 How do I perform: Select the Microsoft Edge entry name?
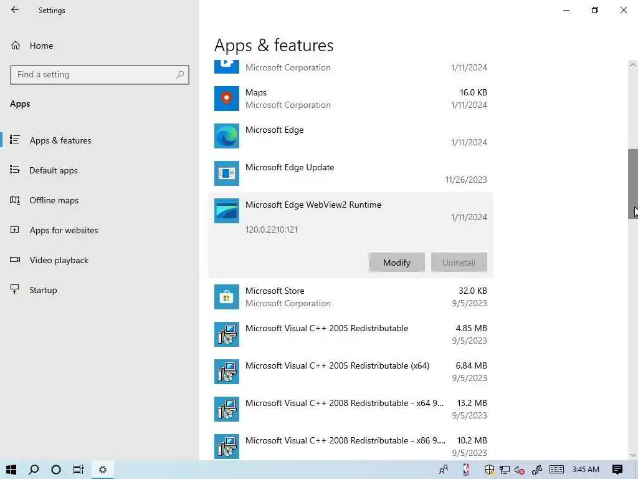[275, 130]
